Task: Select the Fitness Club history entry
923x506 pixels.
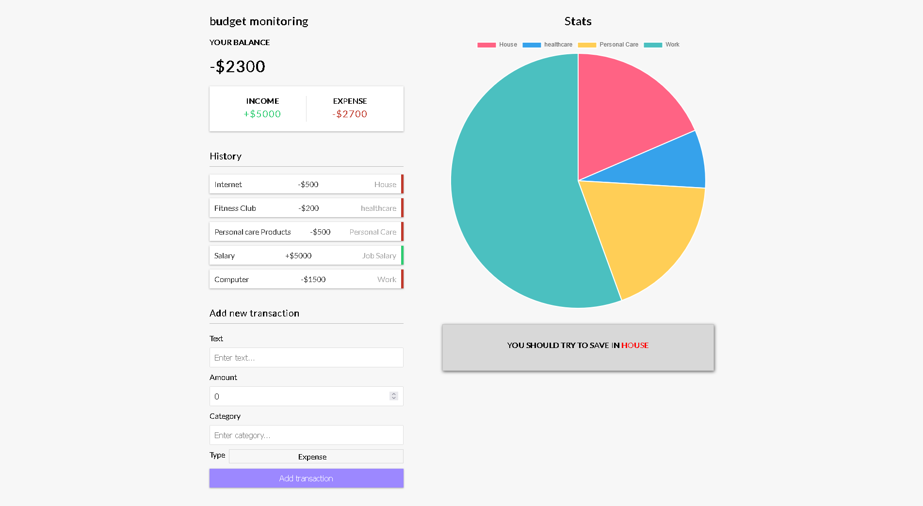Action: 306,208
